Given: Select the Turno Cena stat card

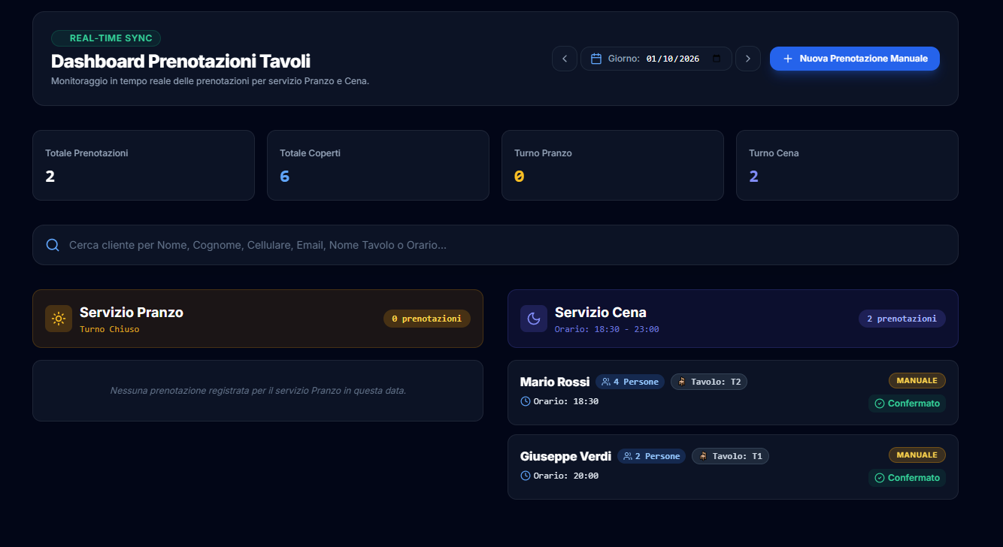Looking at the screenshot, I should click(847, 165).
